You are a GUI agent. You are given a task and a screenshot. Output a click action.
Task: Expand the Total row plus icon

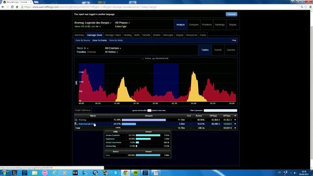click(x=235, y=128)
